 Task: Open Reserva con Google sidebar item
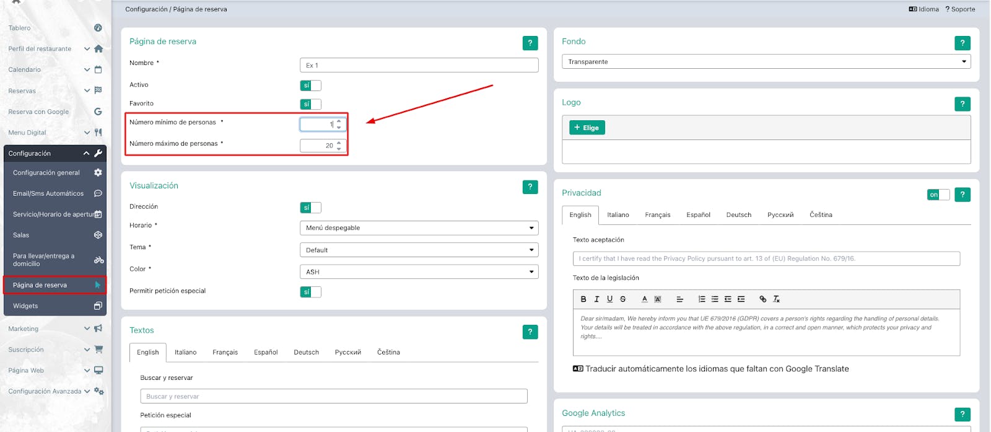(55, 112)
